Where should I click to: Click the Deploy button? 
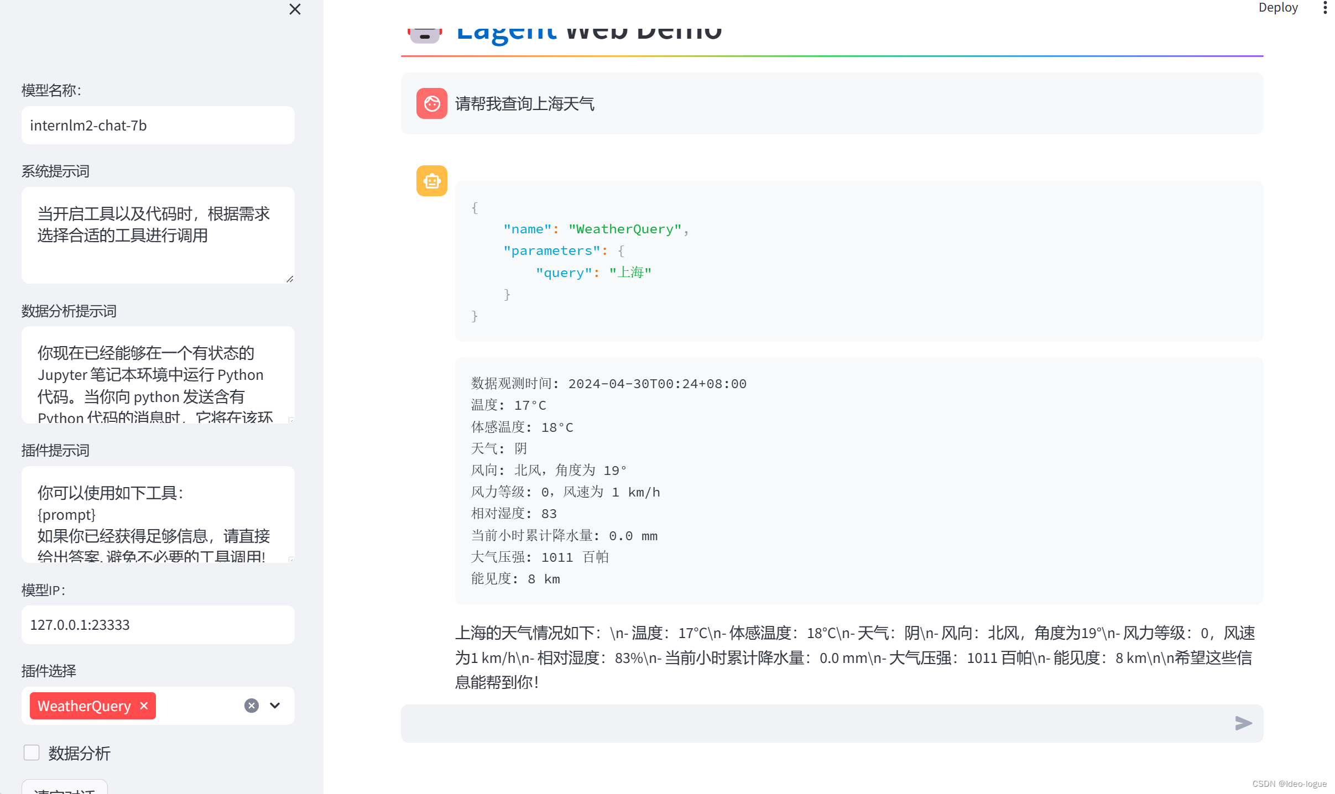click(1278, 8)
